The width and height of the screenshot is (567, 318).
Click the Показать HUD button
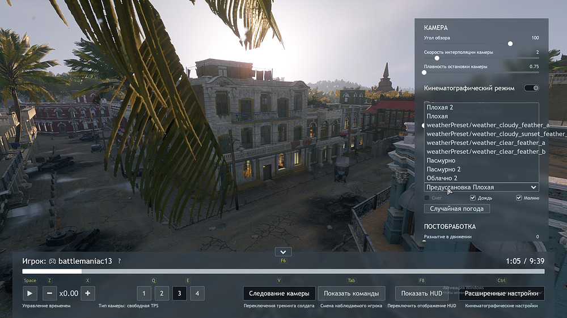(x=422, y=294)
